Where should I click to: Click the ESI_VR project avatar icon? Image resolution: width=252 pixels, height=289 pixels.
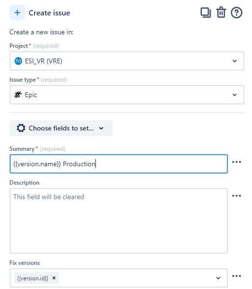pos(18,61)
